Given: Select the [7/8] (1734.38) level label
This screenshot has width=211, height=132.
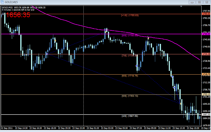Looking at the screenshot, I should [x=130, y=56].
